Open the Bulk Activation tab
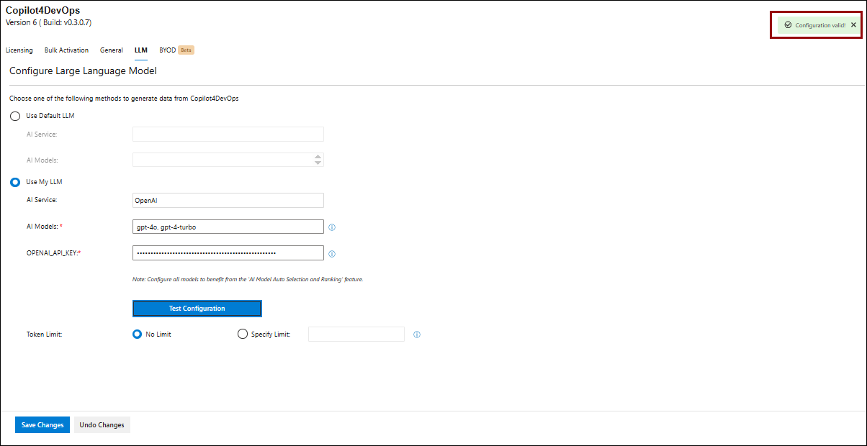The image size is (867, 446). pos(66,50)
